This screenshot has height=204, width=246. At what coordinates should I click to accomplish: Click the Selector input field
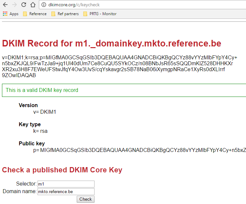point(66,184)
